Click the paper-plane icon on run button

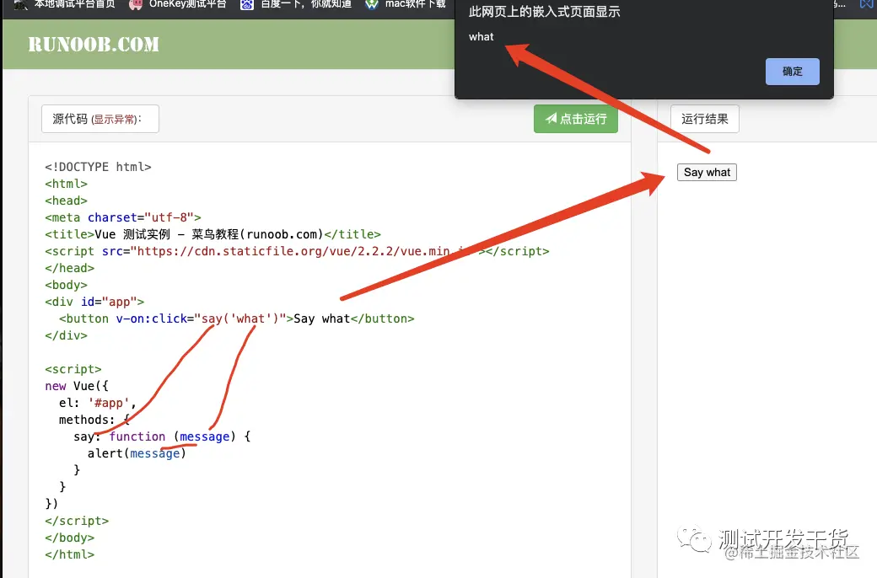click(551, 118)
